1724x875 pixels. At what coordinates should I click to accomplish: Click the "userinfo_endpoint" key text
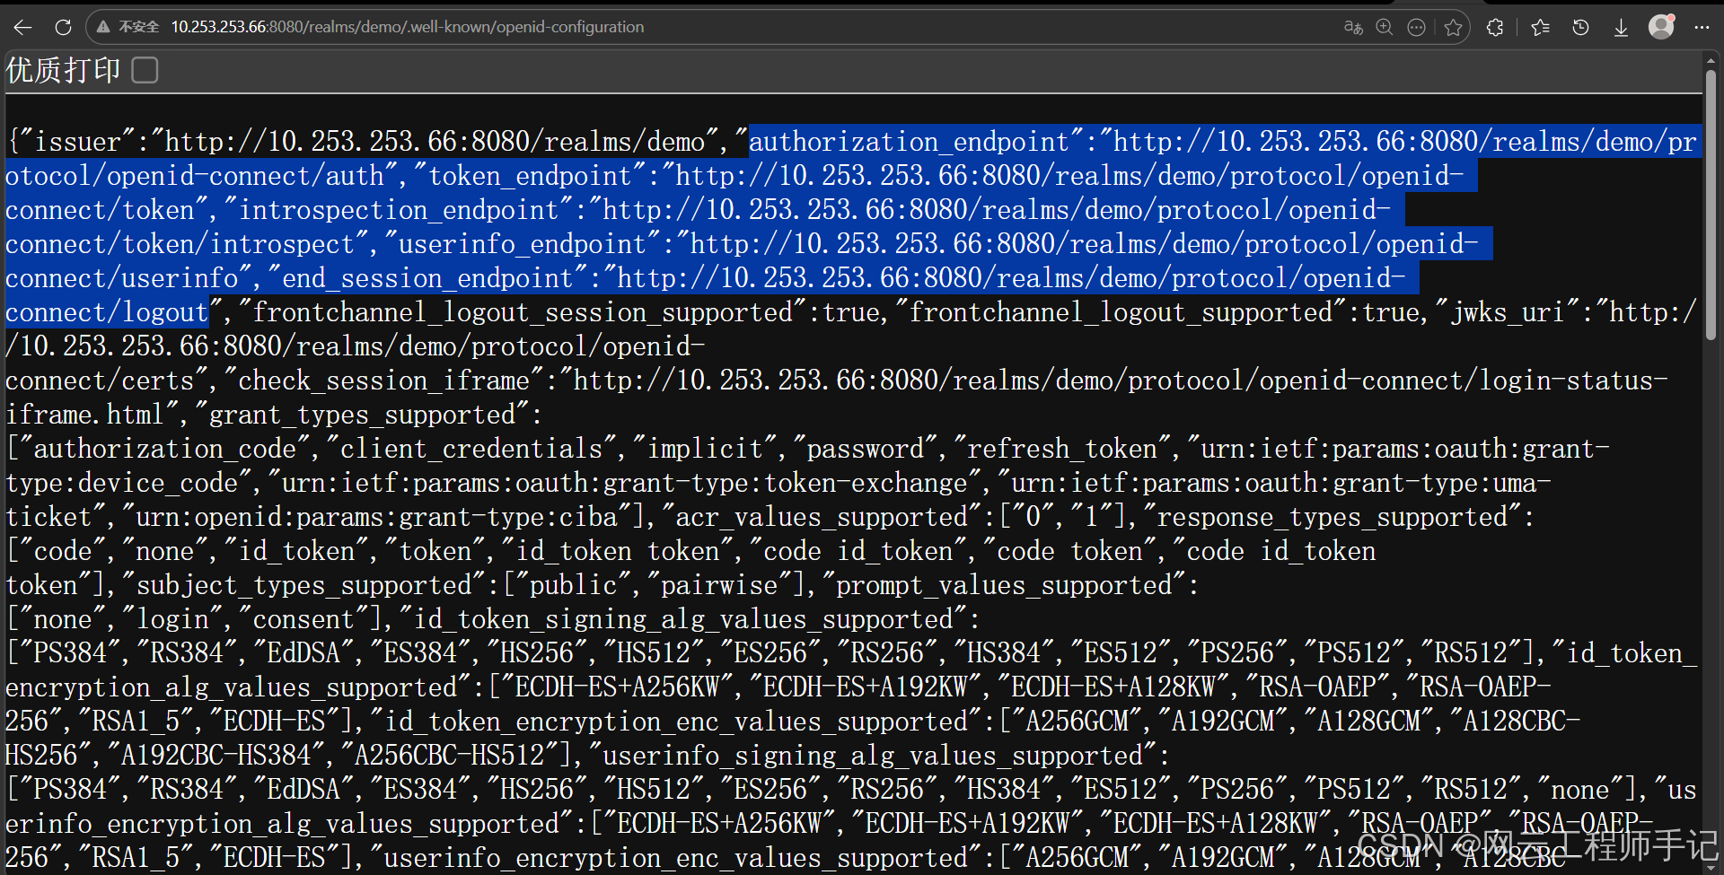tap(523, 244)
